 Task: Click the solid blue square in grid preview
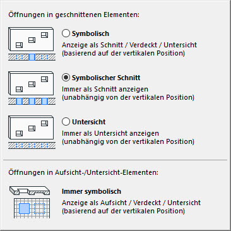click(24, 209)
